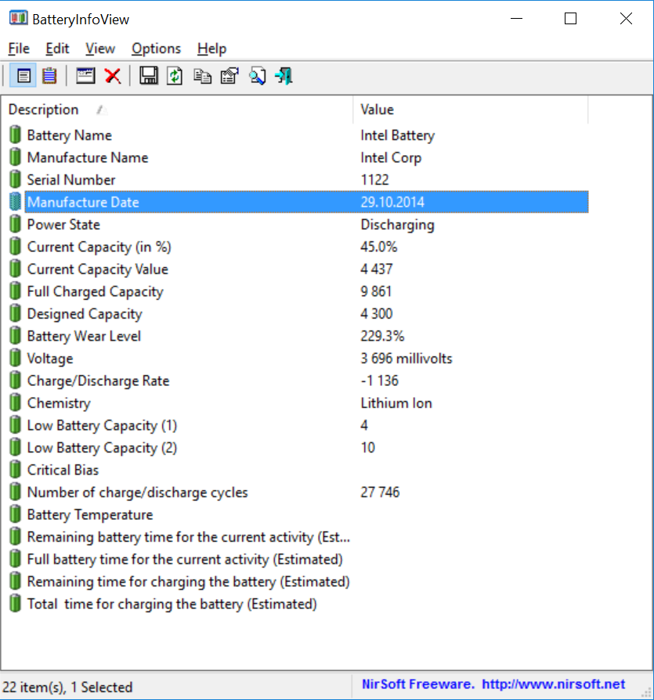The height and width of the screenshot is (700, 654).
Task: Click the 27 746 cycles value
Action: click(x=380, y=492)
